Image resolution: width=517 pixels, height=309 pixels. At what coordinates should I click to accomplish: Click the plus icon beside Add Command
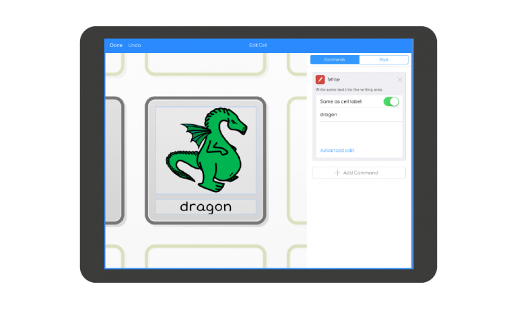coord(337,173)
